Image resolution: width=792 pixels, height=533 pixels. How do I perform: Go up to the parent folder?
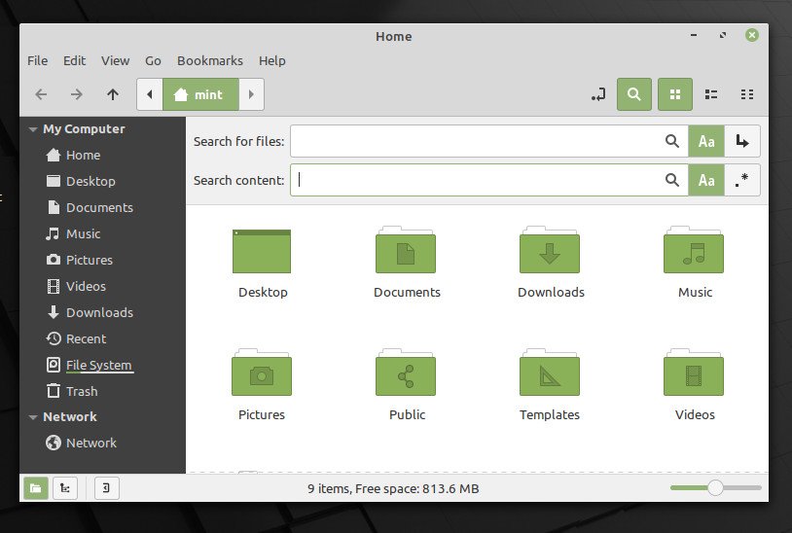(113, 94)
